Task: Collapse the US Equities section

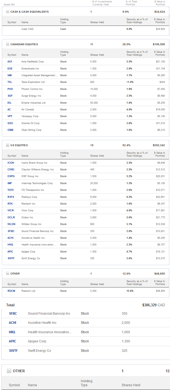Action: (x=8, y=145)
